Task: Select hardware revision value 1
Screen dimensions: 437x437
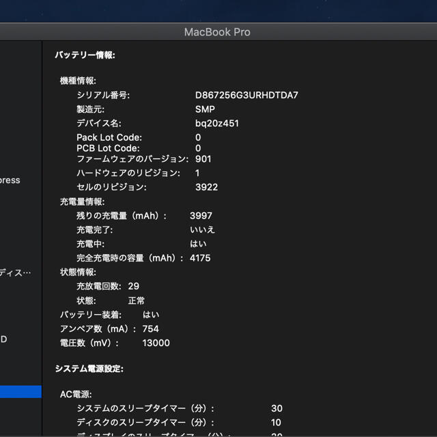Action: (197, 173)
